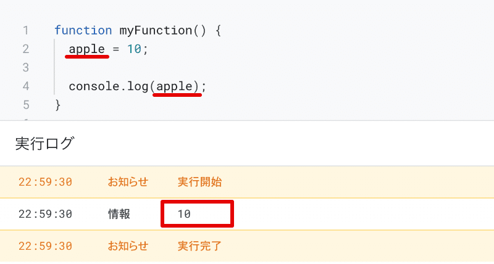The width and height of the screenshot is (494, 264).
Task: Click timestamp of the 情報 log row
Action: pos(45,214)
